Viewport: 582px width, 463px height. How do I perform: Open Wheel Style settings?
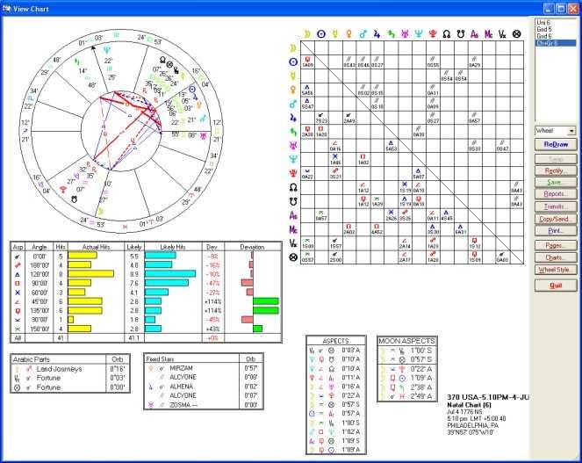click(556, 270)
